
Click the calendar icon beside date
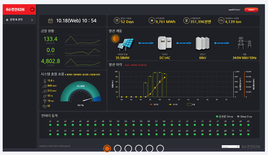(50, 21)
